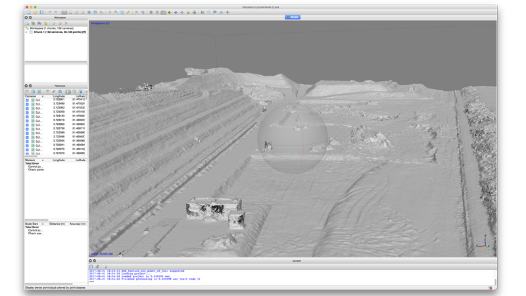Create a new project document
The width and height of the screenshot is (526, 296).
point(29,12)
